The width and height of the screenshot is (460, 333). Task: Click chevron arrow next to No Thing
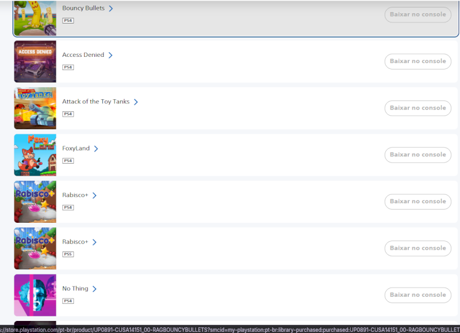(94, 289)
